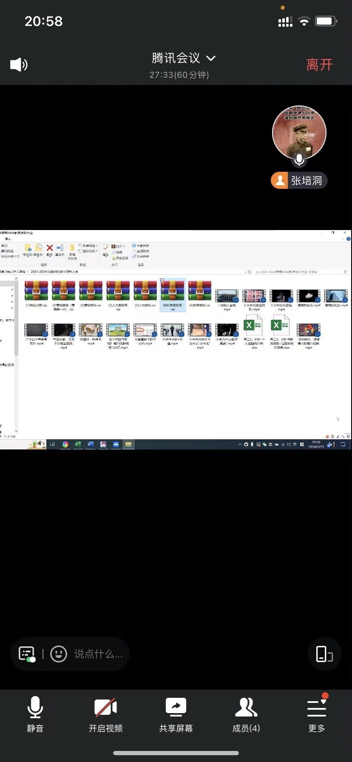The image size is (352, 762).
Task: Click 反向选择 in the ribbon
Action: coord(141,256)
